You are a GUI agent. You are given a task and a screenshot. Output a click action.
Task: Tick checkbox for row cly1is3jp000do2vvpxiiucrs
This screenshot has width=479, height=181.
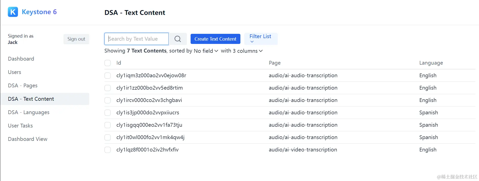click(x=108, y=113)
